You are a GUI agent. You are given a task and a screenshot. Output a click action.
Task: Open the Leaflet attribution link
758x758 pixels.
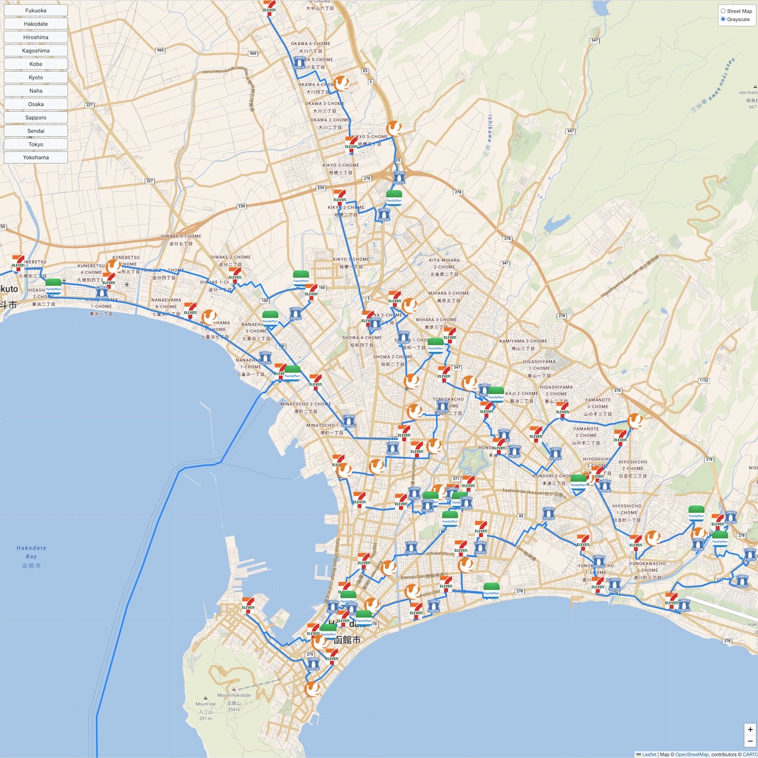[x=648, y=755]
